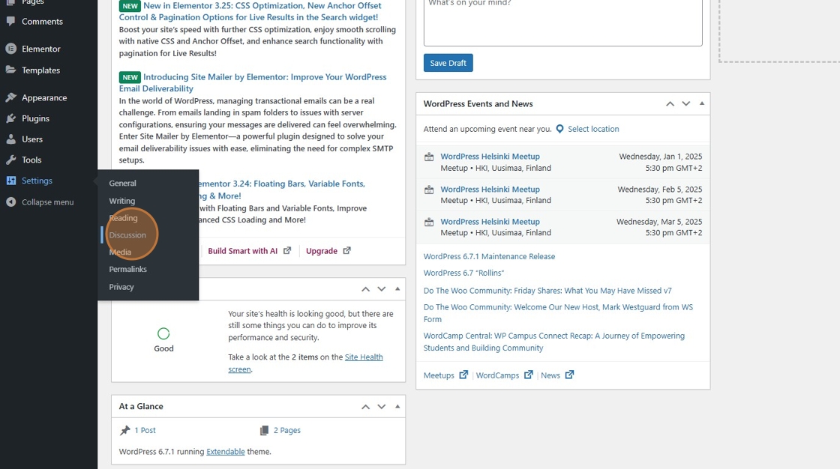840x469 pixels.
Task: Click the Users person icon
Action: click(10, 139)
